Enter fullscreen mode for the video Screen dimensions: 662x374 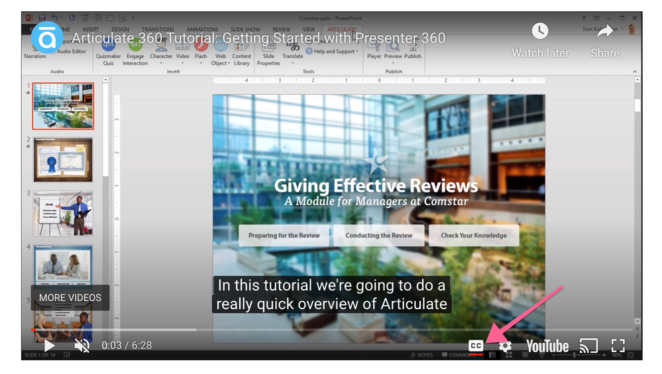pos(618,346)
